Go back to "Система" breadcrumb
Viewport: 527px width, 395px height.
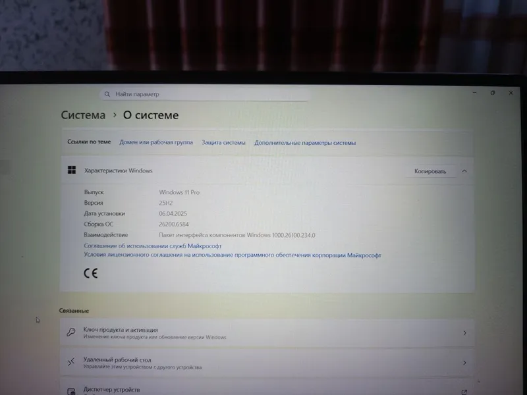click(83, 115)
